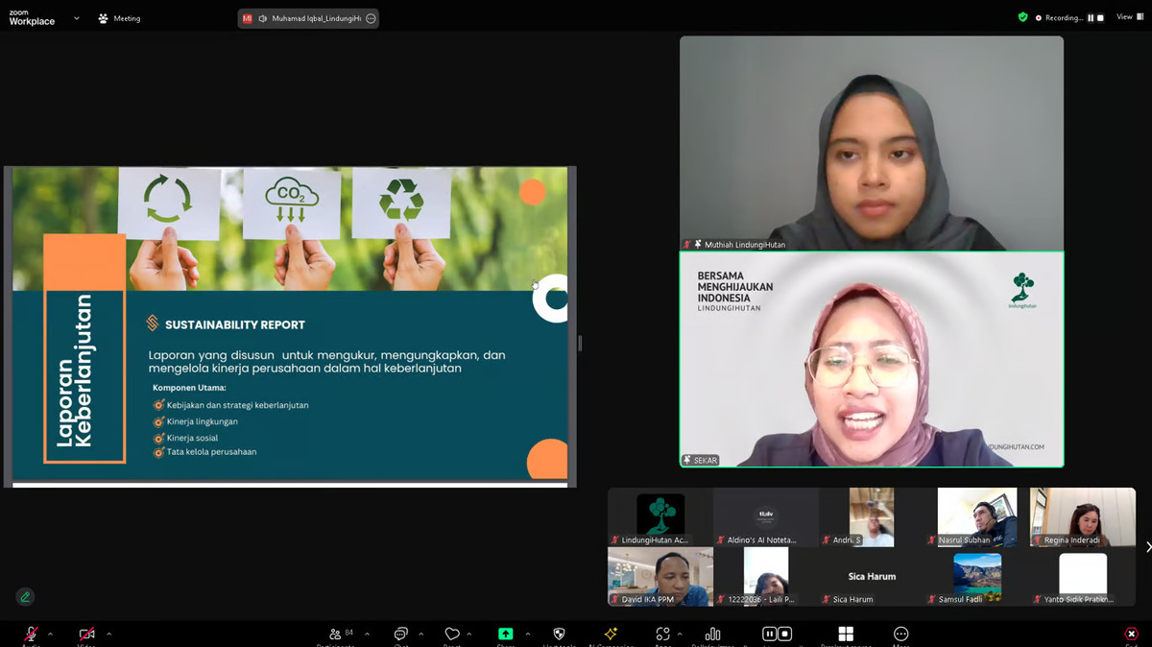Open the Apps icon in toolbar
1152x647 pixels.
662,634
